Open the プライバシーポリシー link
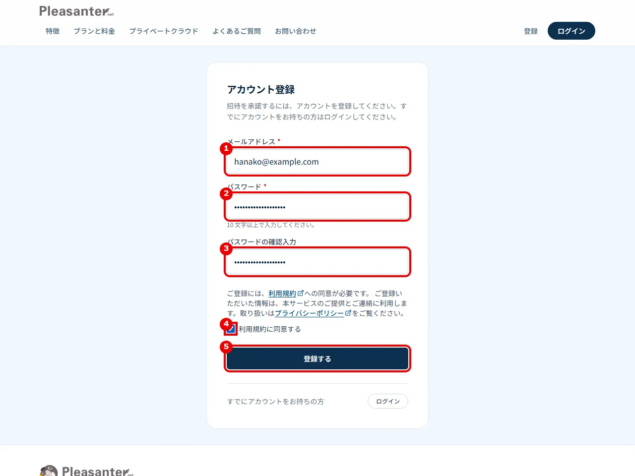This screenshot has width=635, height=476. [310, 313]
